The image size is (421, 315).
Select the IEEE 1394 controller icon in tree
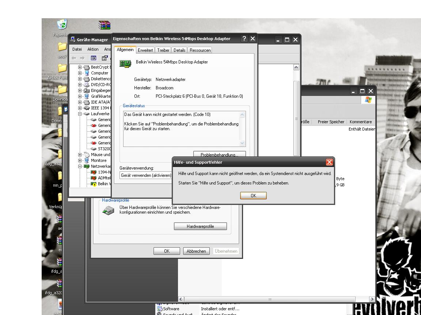click(x=87, y=108)
